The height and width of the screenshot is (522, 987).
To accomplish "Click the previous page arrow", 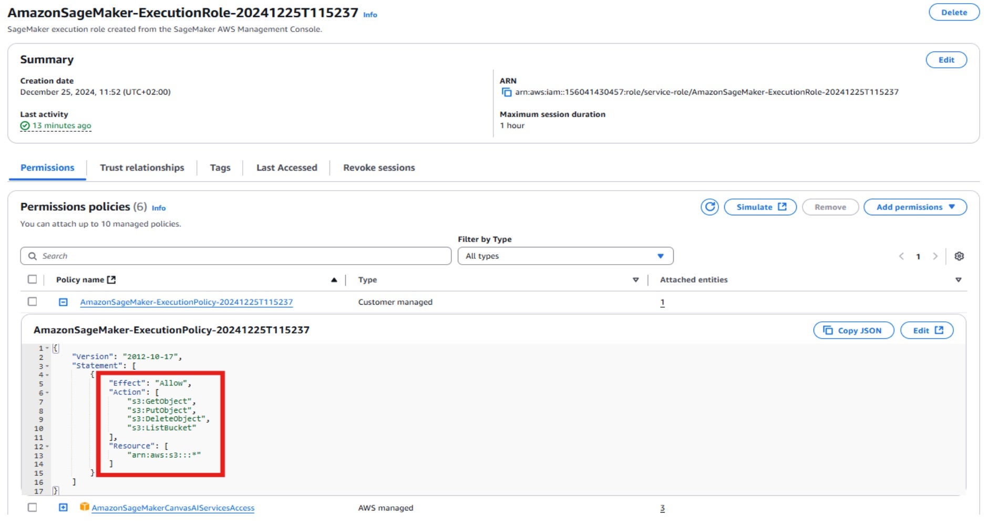I will point(901,256).
